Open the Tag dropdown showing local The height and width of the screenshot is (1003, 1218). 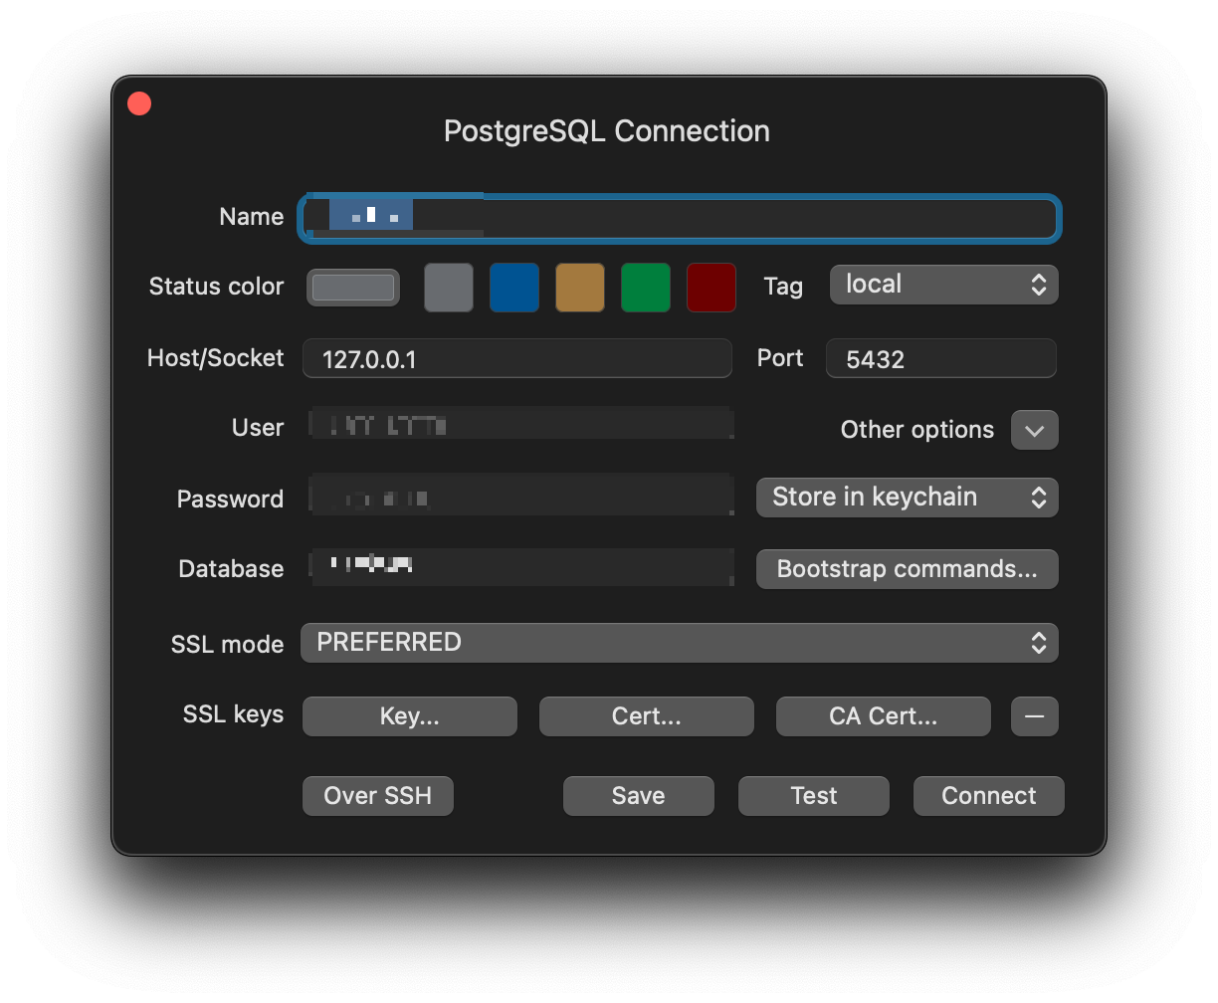click(x=943, y=285)
